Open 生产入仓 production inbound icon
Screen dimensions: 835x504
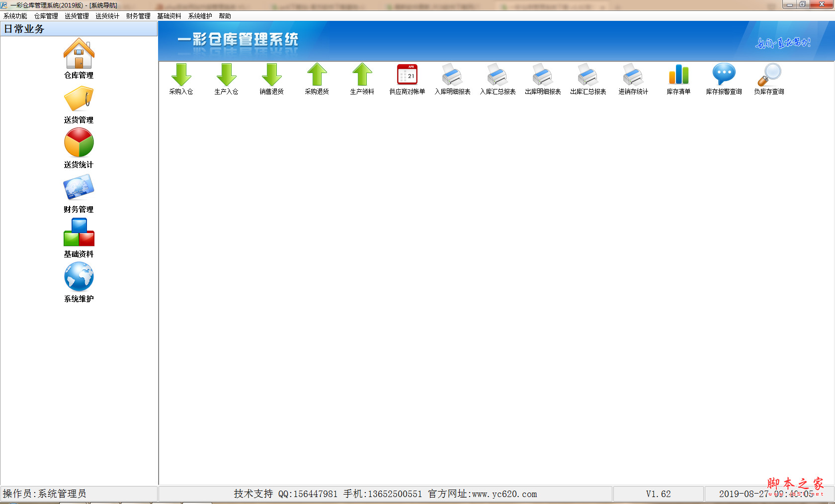pyautogui.click(x=226, y=75)
